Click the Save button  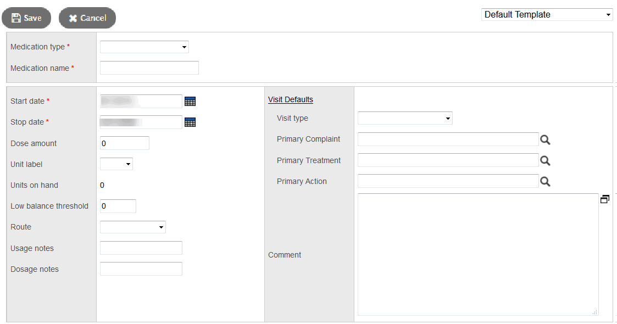[26, 18]
